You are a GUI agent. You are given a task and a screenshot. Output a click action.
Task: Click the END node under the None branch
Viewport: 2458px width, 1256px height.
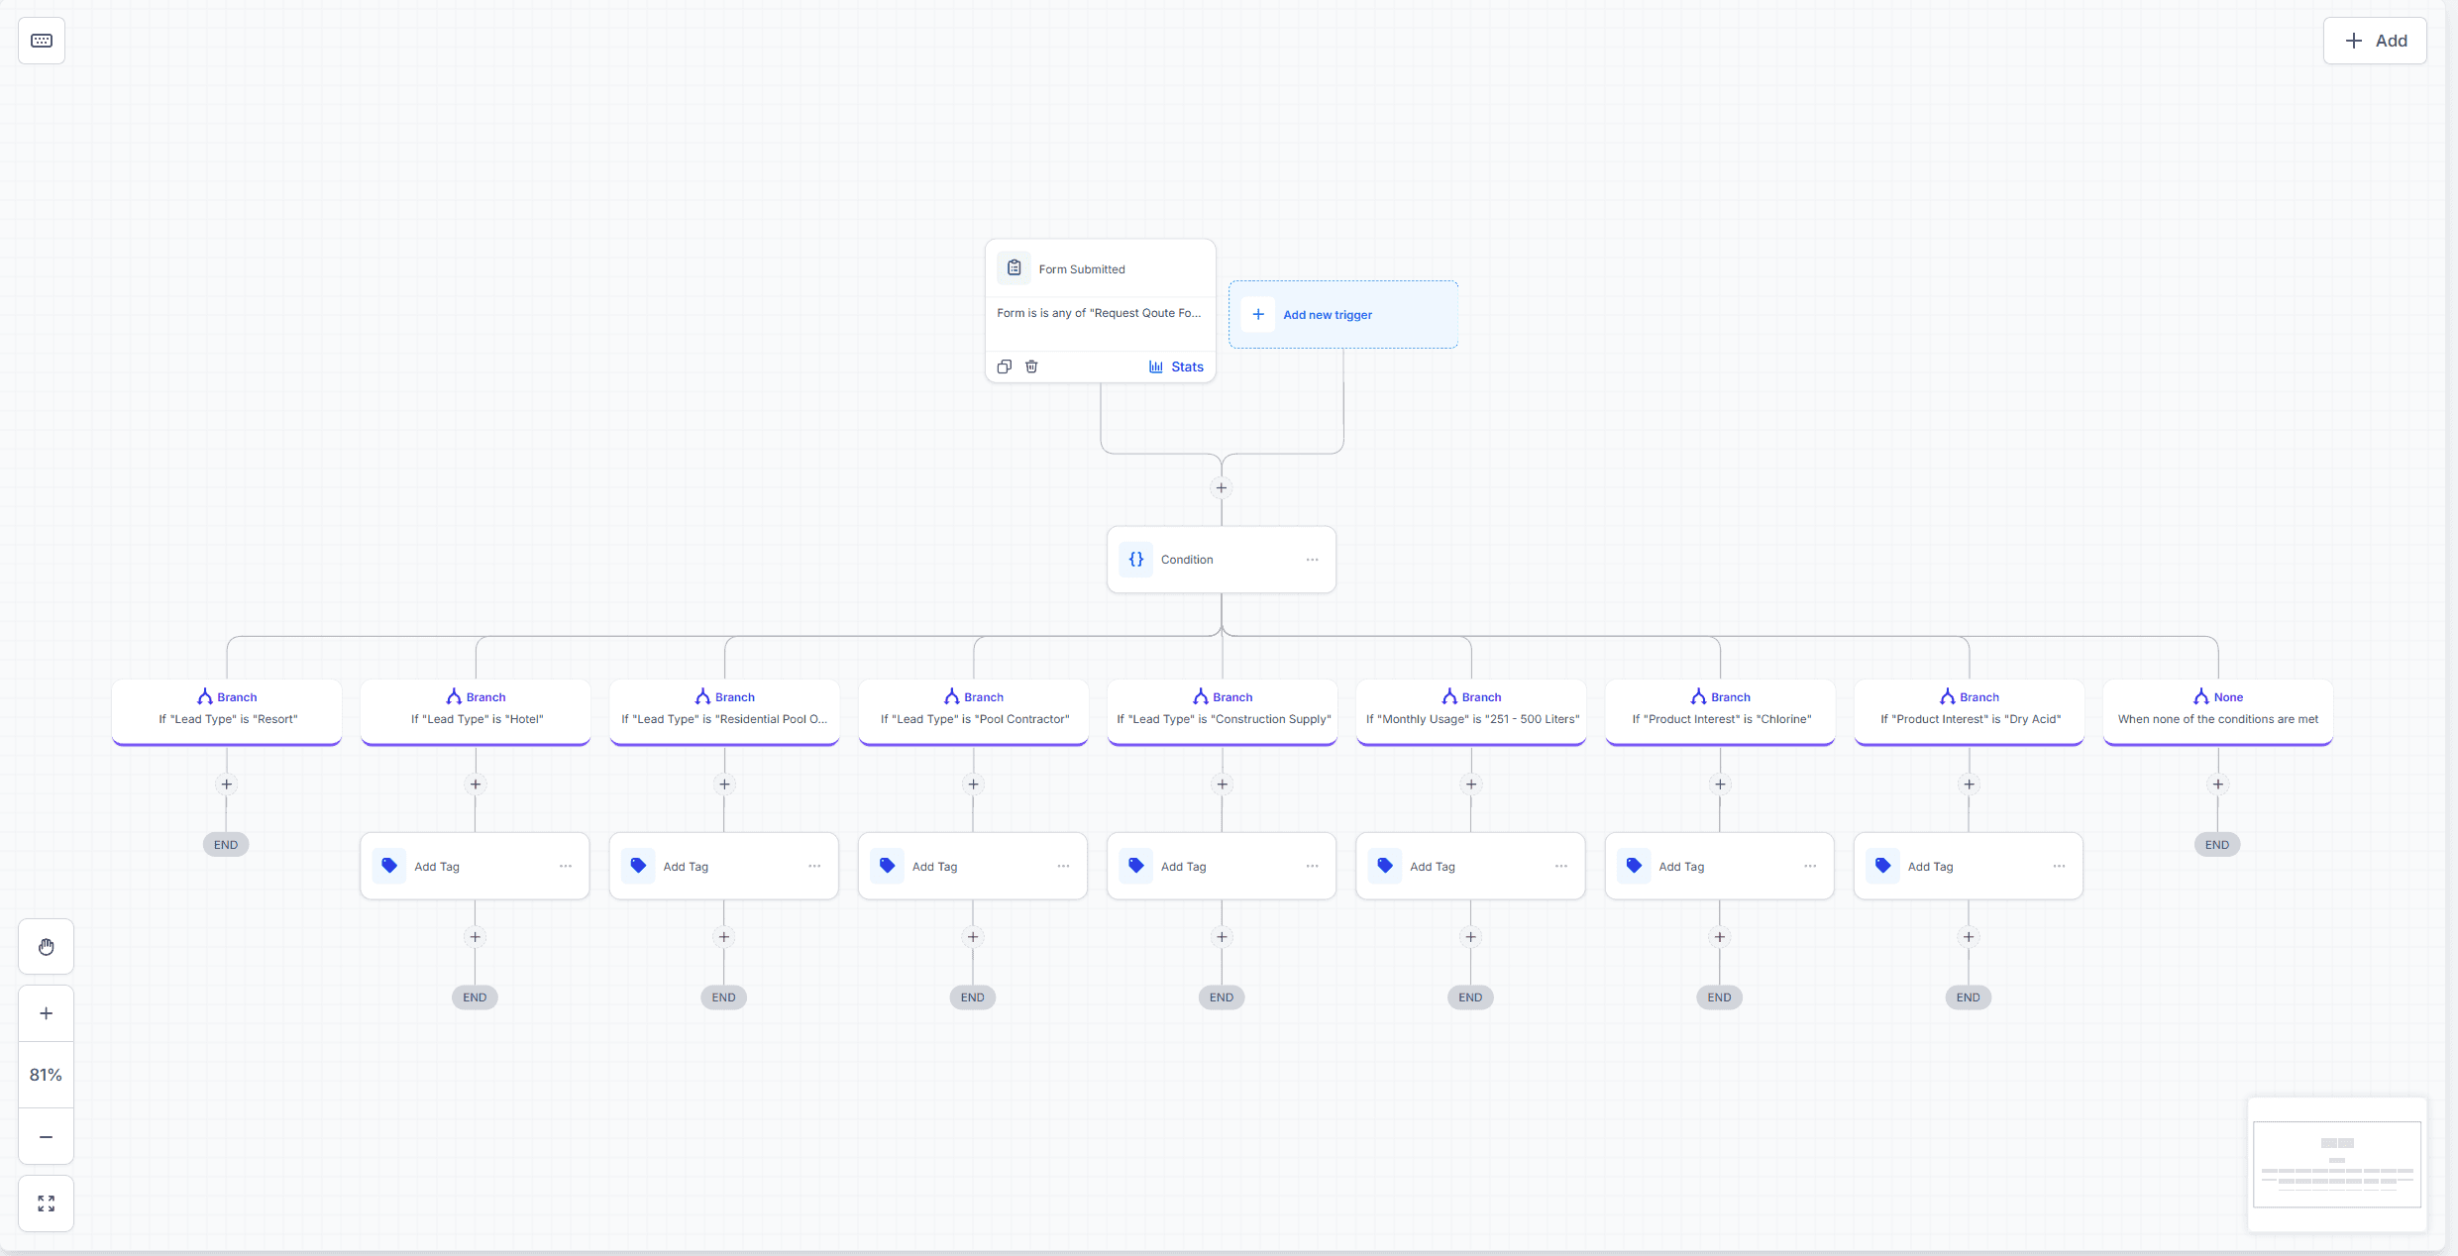tap(2217, 845)
